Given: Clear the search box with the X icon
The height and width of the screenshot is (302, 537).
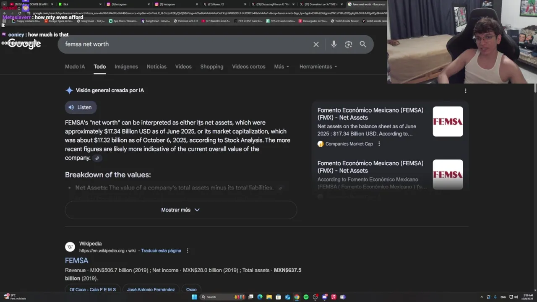Looking at the screenshot, I should [x=316, y=44].
